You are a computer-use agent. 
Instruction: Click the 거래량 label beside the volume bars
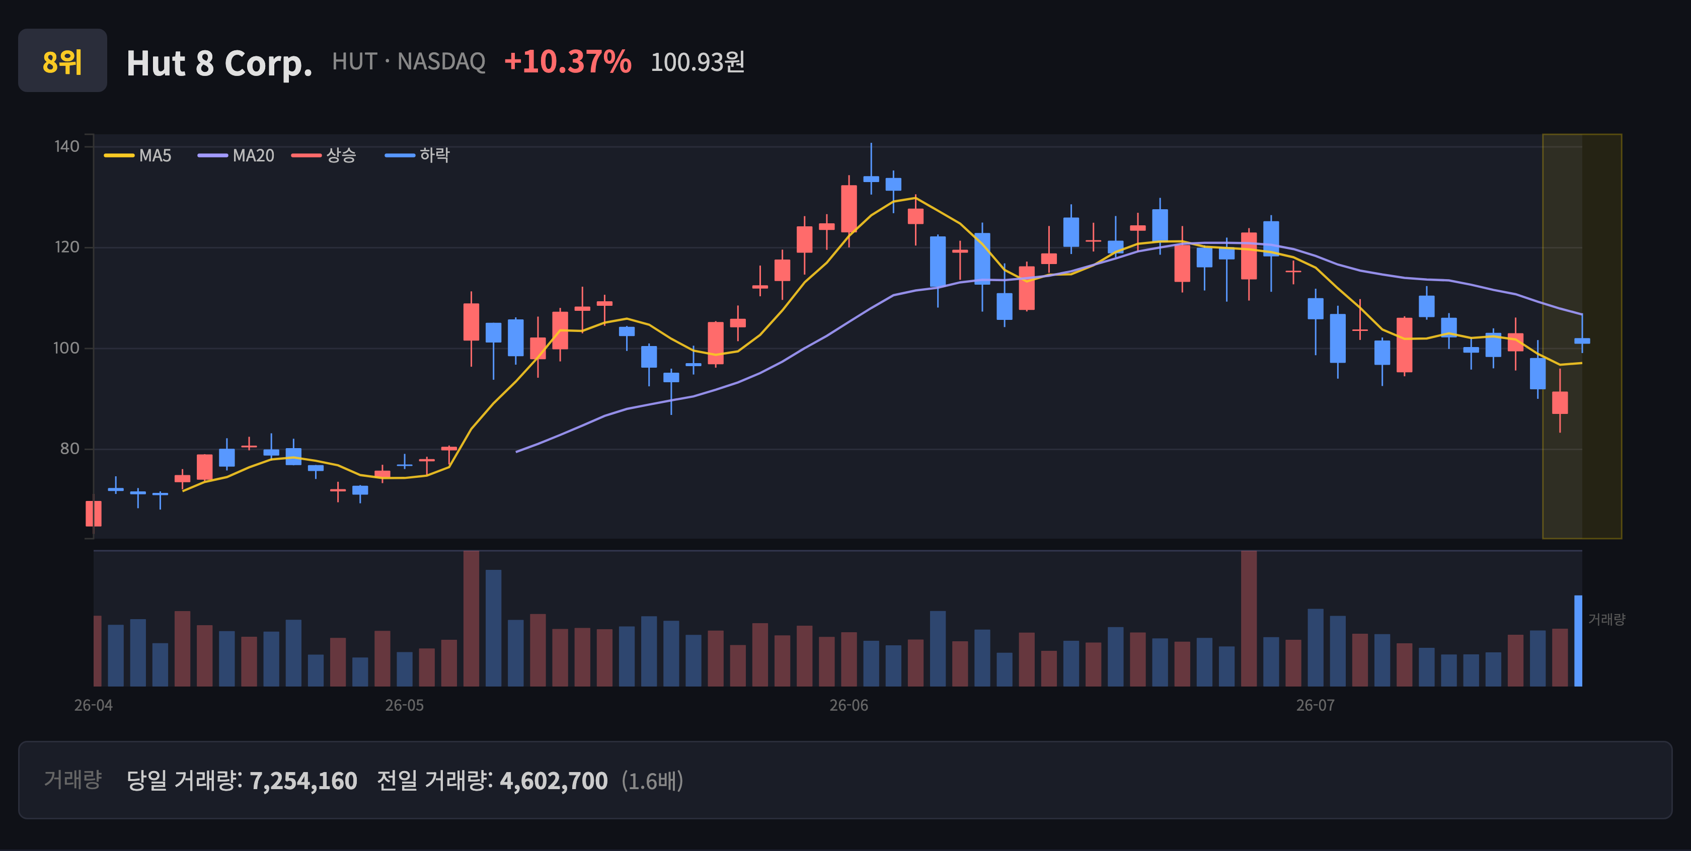pyautogui.click(x=1606, y=619)
